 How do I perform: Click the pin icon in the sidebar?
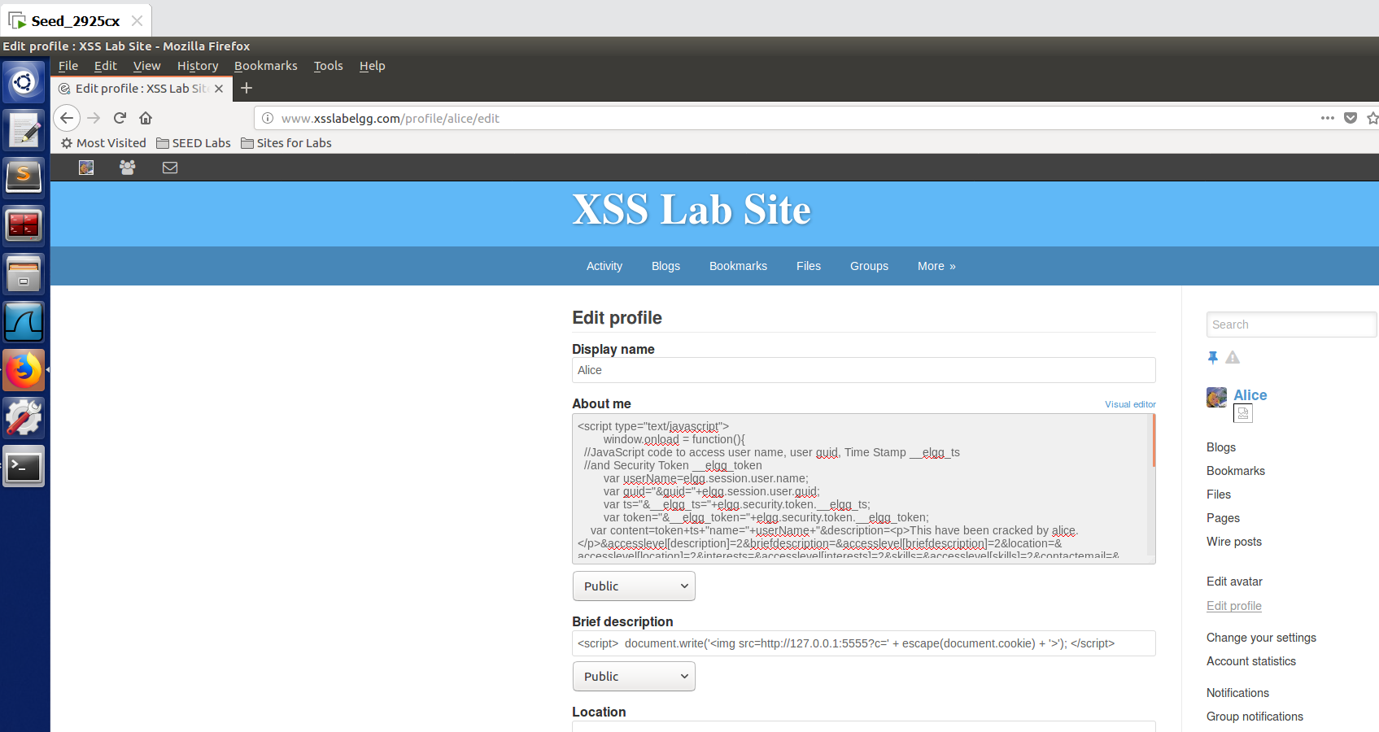(1213, 357)
